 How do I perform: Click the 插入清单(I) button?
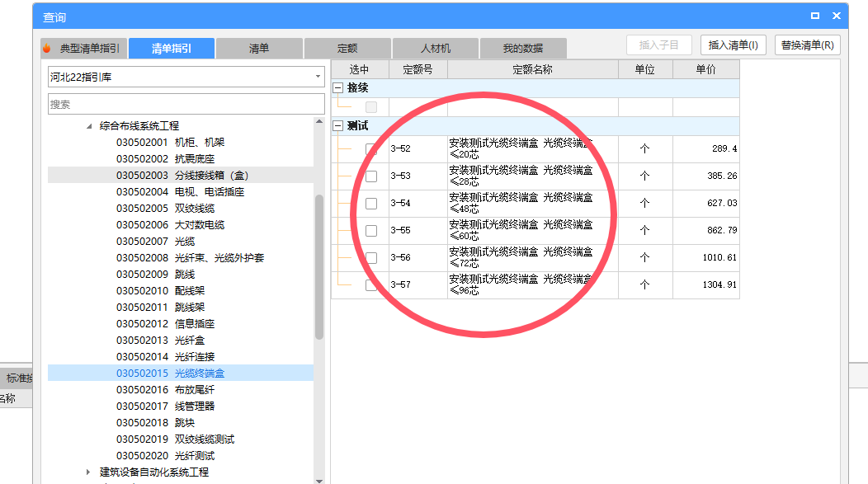tap(733, 45)
